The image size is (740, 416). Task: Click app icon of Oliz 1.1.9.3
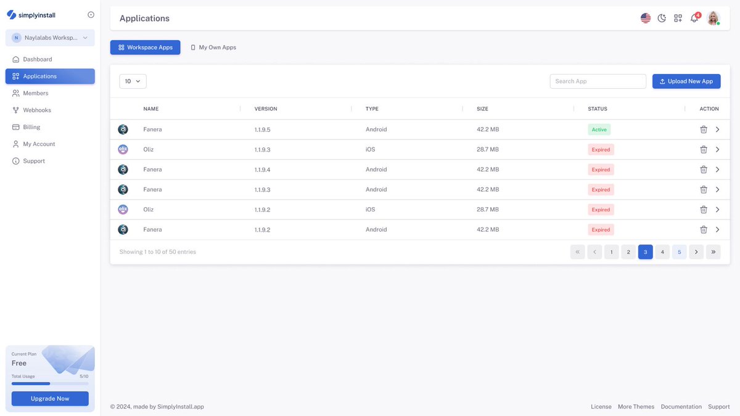pyautogui.click(x=123, y=149)
